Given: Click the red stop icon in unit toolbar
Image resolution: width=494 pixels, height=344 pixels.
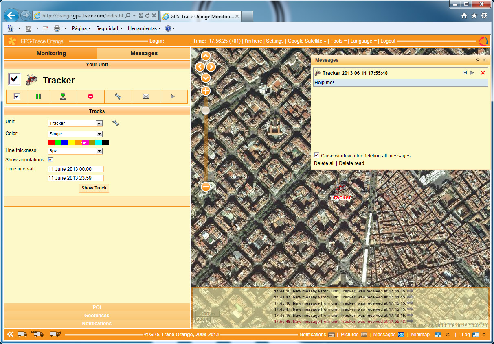Looking at the screenshot, I should point(90,96).
